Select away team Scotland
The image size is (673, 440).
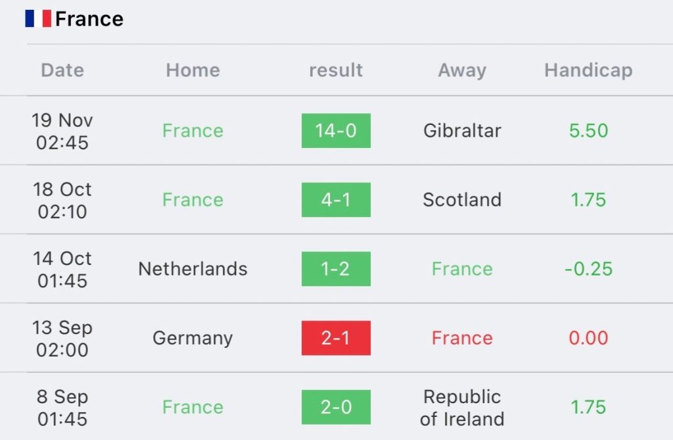tap(462, 200)
